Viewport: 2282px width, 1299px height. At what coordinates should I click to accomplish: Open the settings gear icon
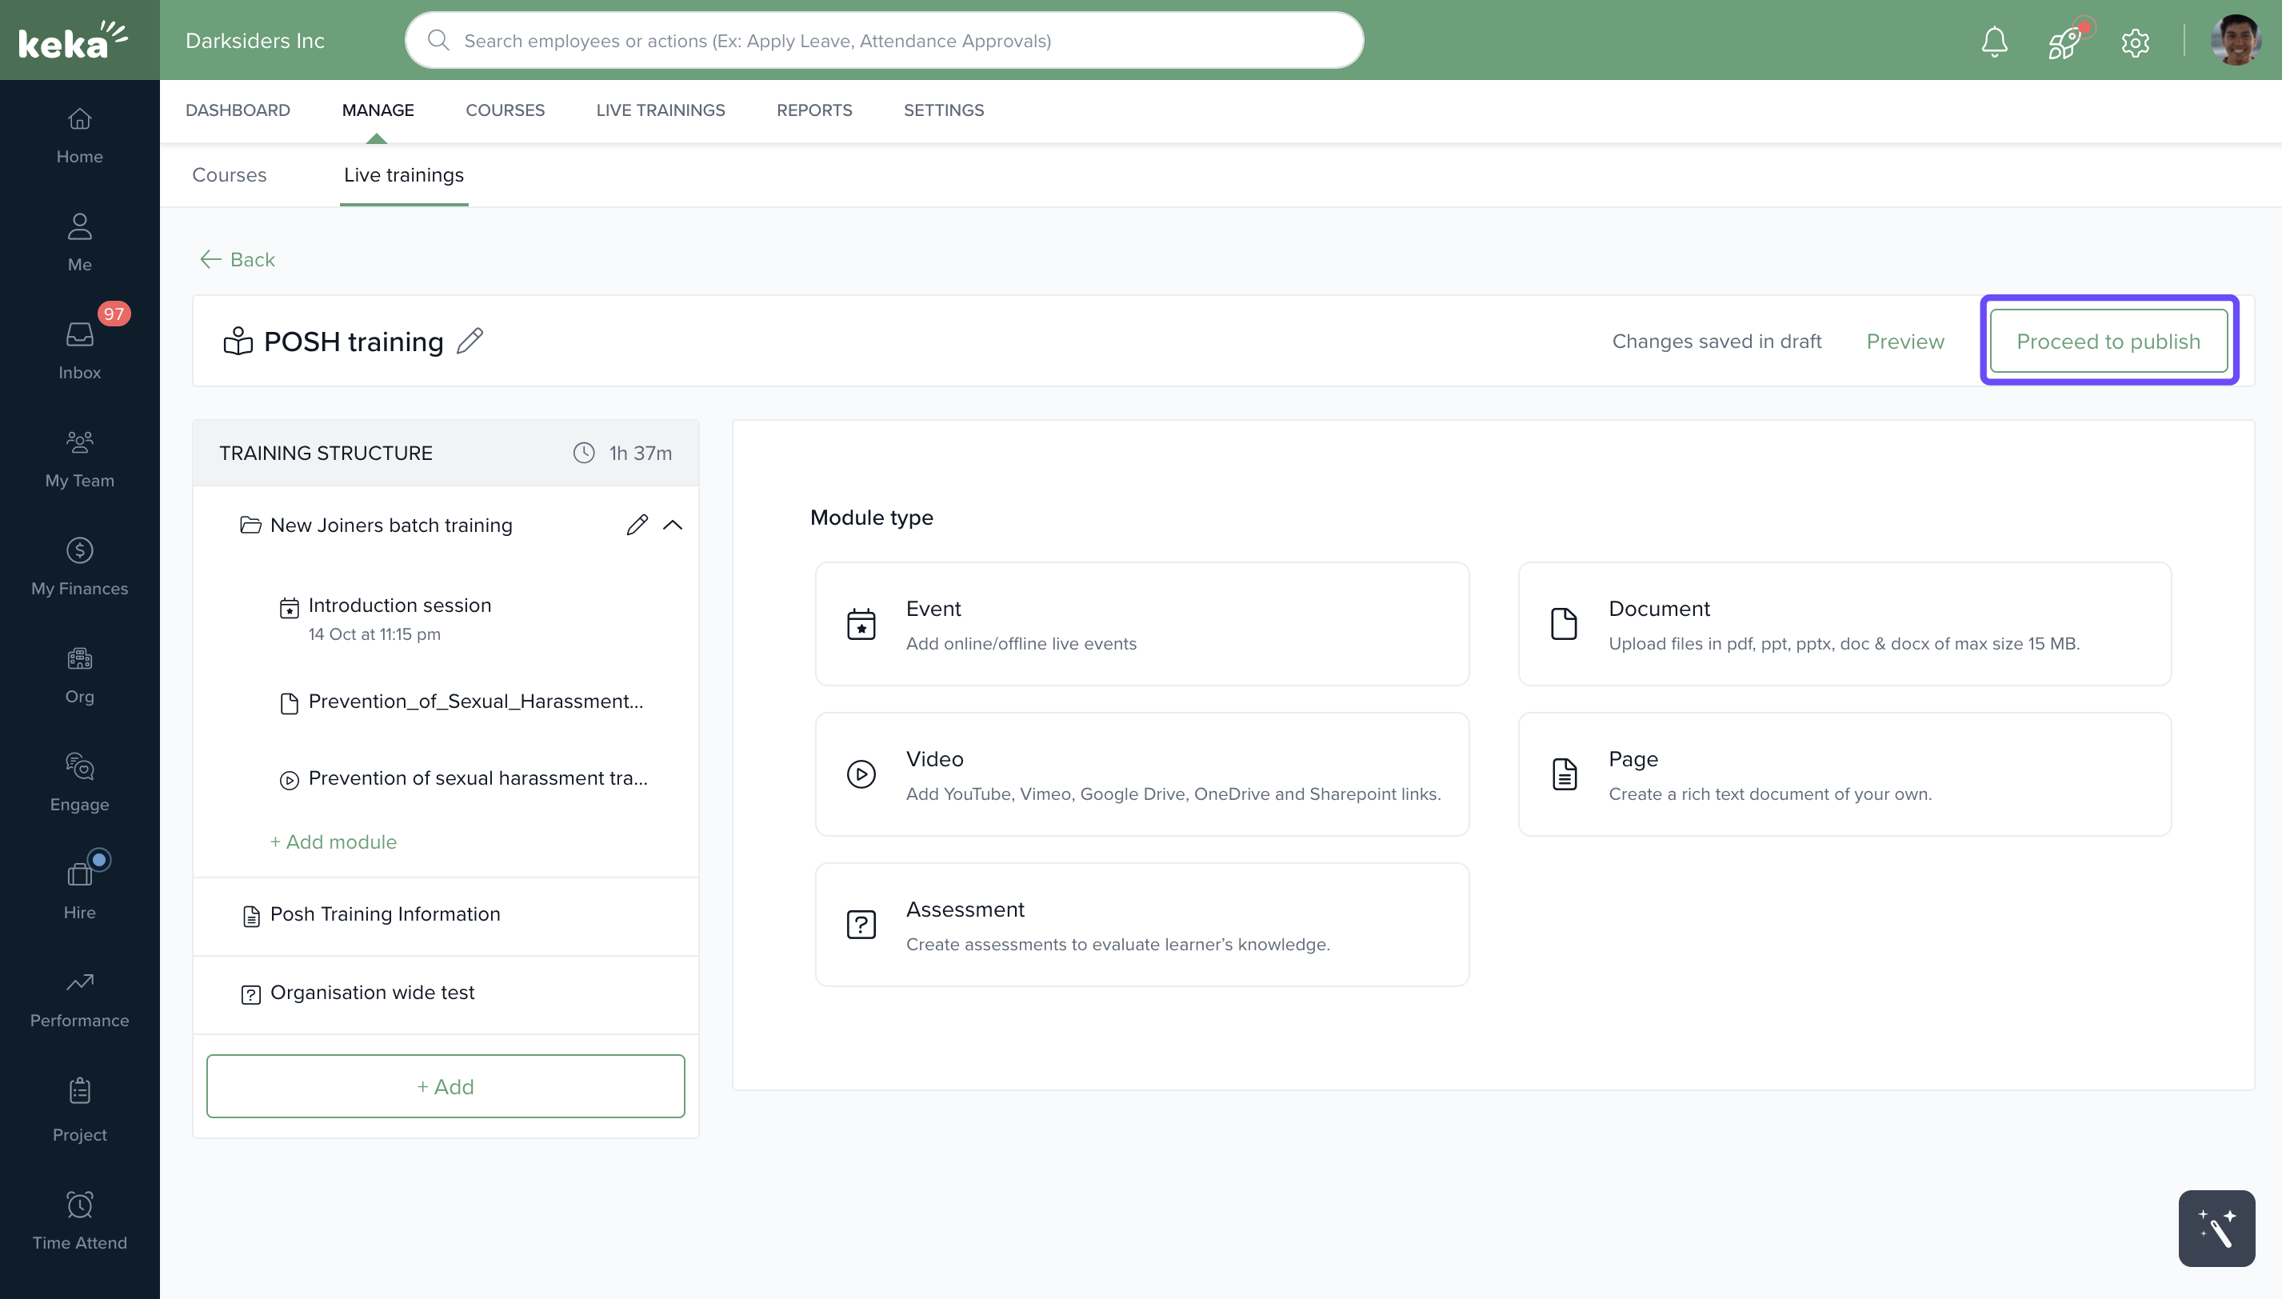pyautogui.click(x=2135, y=41)
